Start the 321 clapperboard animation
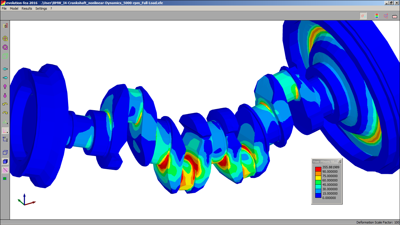 395,16
